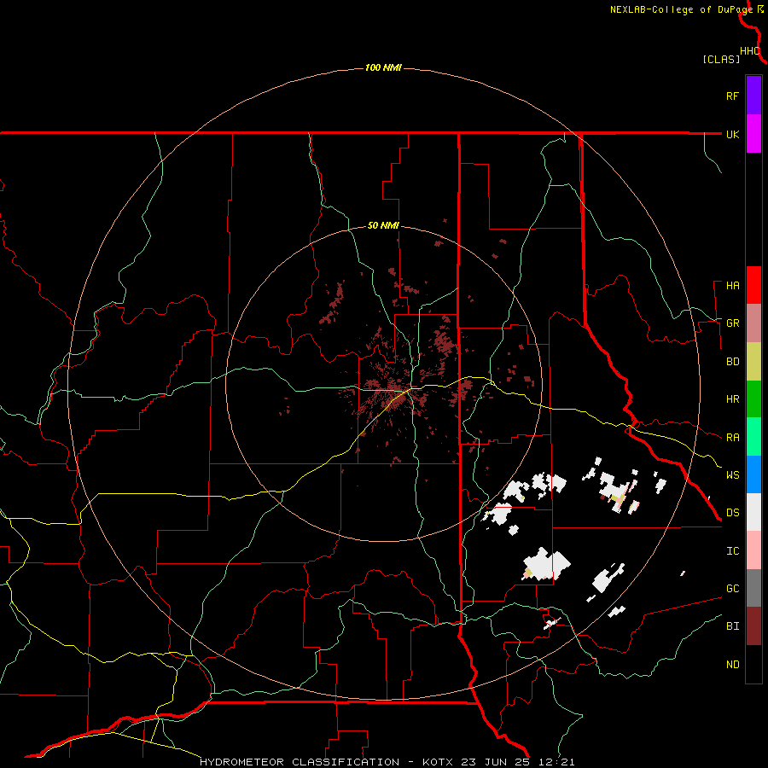The height and width of the screenshot is (768, 768).
Task: Click the RF legend label
Action: [732, 96]
